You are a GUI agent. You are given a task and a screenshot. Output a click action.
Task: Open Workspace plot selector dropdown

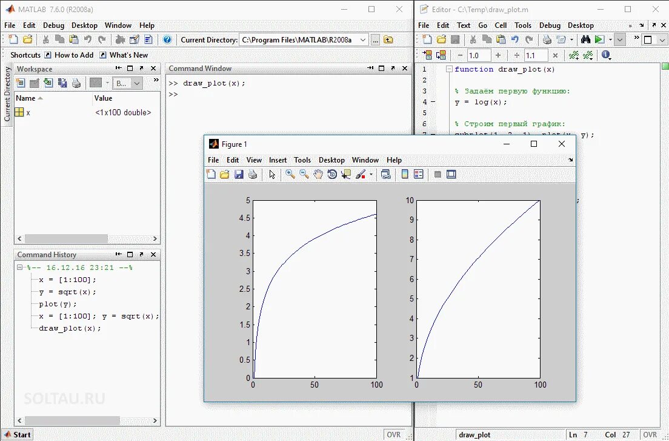point(136,83)
